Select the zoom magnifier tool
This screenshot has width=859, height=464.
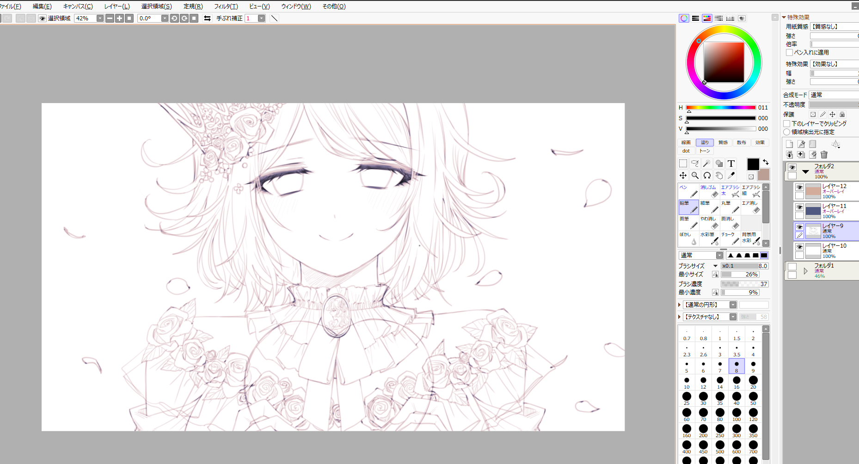pyautogui.click(x=695, y=175)
